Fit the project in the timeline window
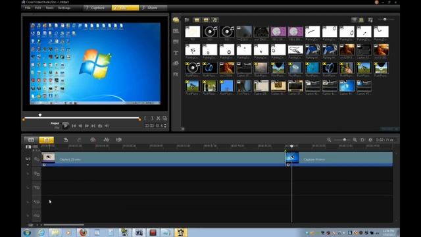The height and width of the screenshot is (237, 421). [x=362, y=140]
